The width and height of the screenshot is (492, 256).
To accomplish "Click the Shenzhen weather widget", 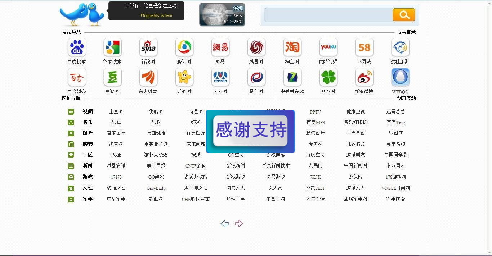I will (222, 15).
